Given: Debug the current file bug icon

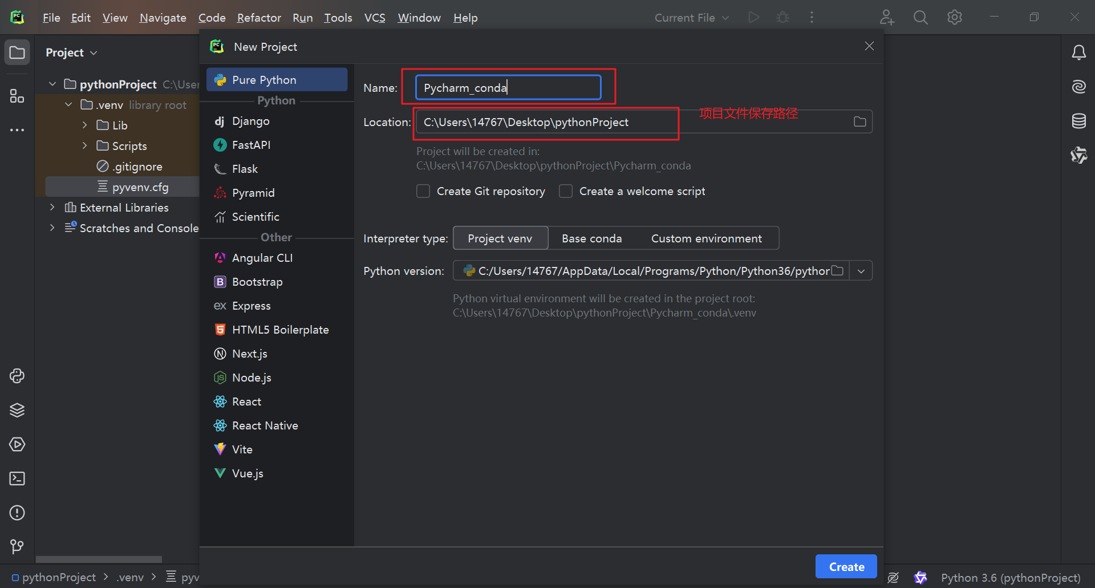Looking at the screenshot, I should [782, 18].
